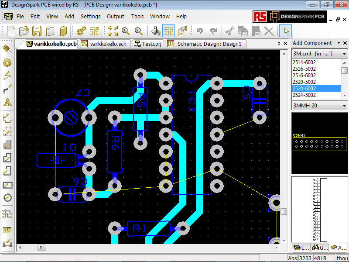Click the Undo arrow icon

click(200, 31)
